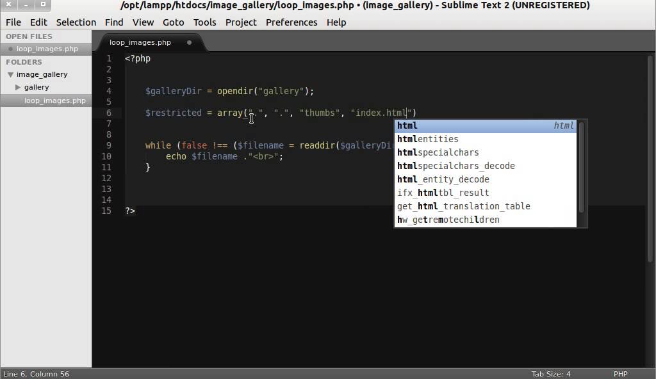This screenshot has width=656, height=379.
Task: Select loop_images.php under Open Files
Action: click(x=47, y=49)
